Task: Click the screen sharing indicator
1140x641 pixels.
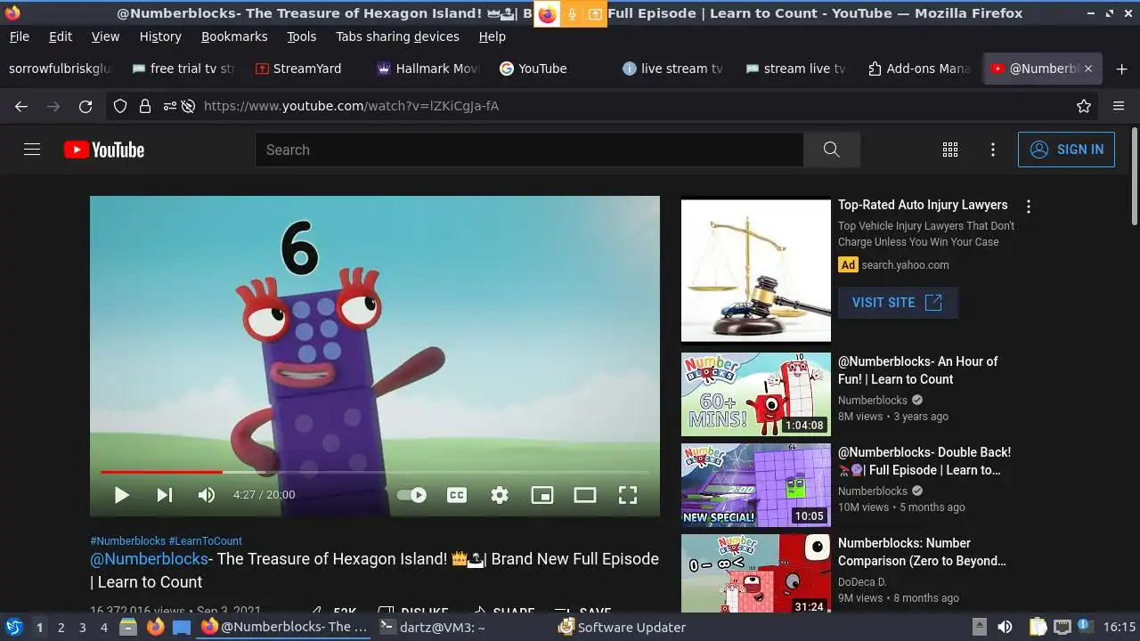Action: pyautogui.click(x=594, y=13)
